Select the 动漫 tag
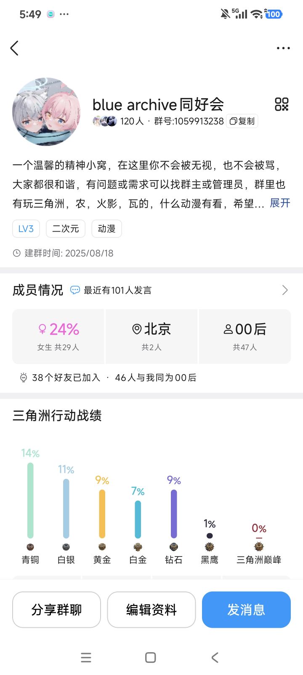Image resolution: width=303 pixels, height=675 pixels. (x=106, y=229)
